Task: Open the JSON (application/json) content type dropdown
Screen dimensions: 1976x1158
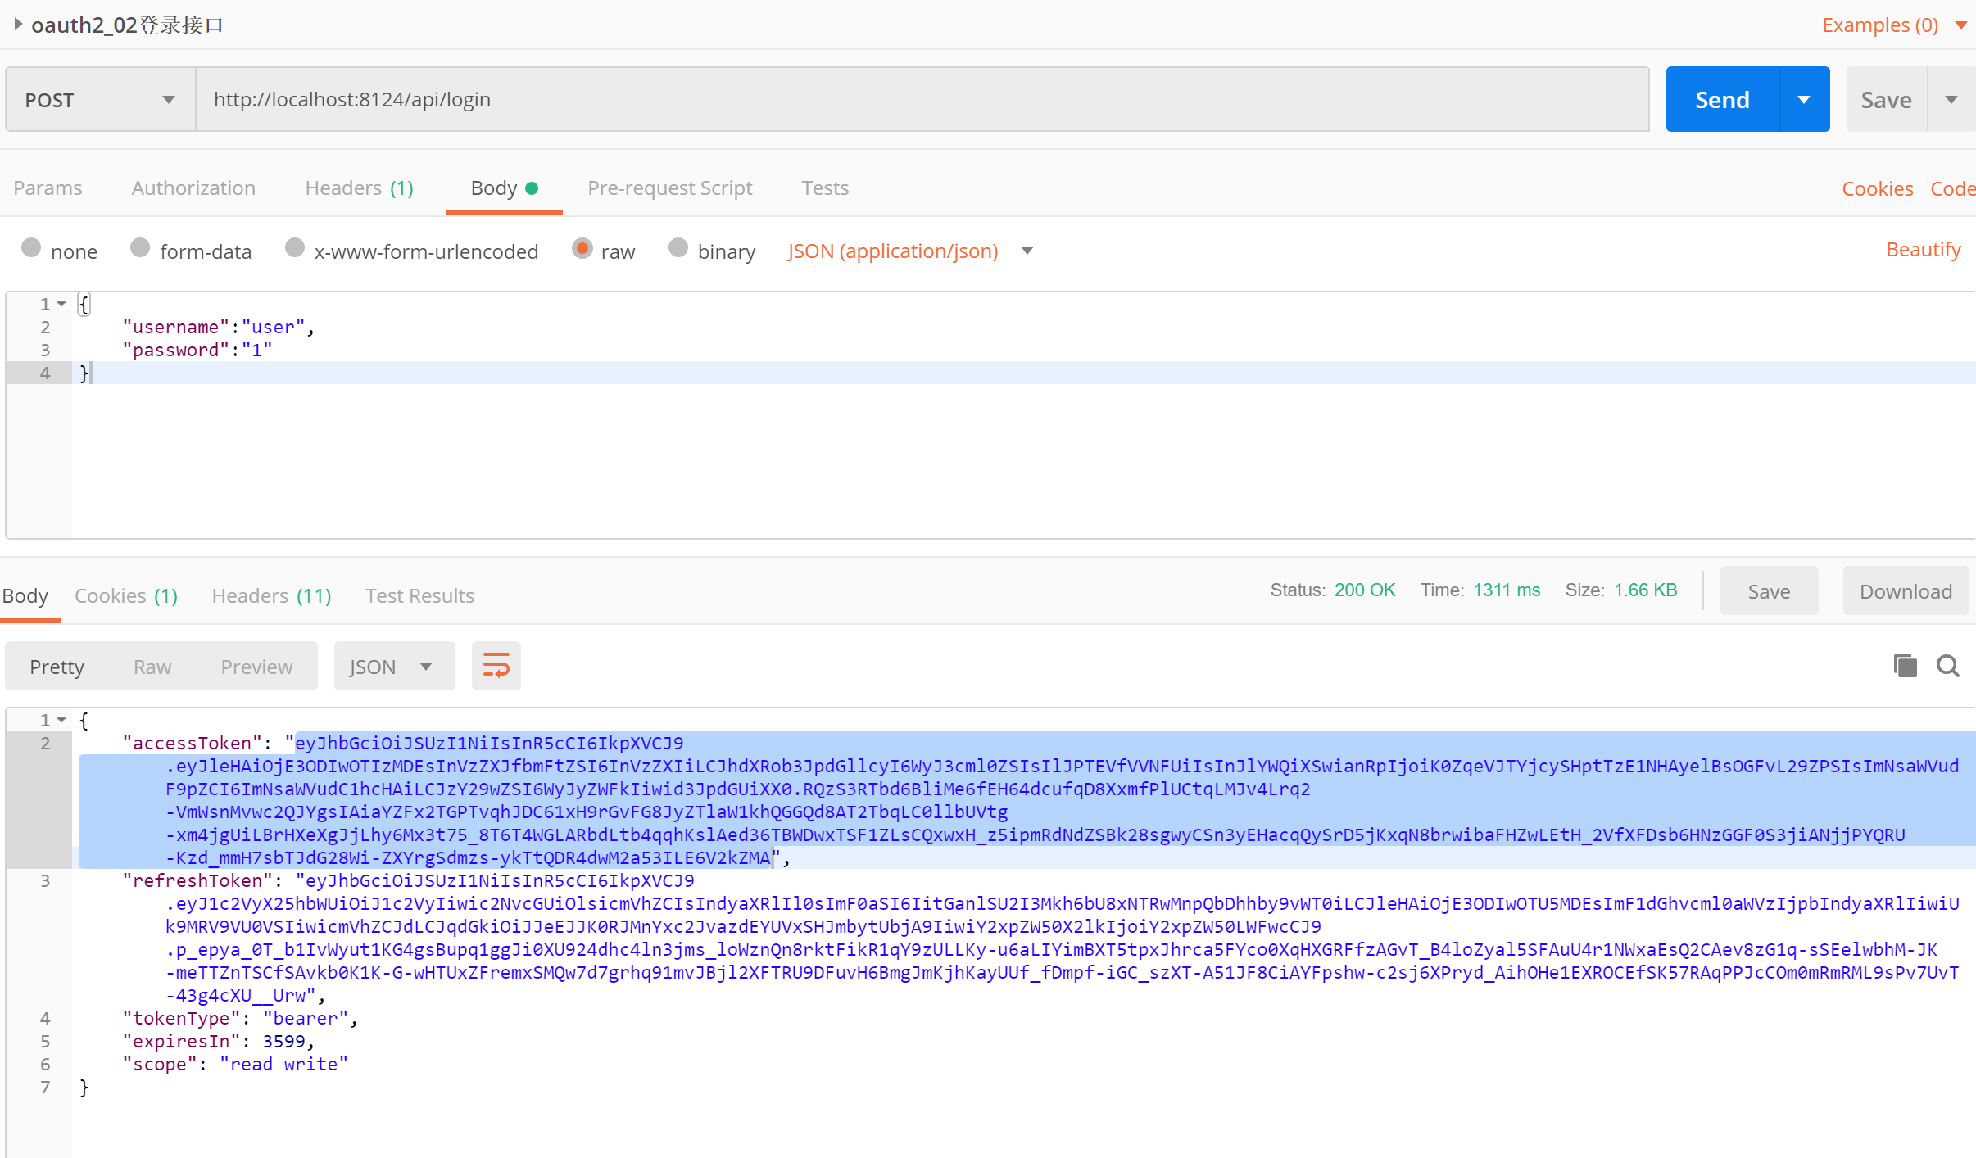Action: (x=909, y=251)
